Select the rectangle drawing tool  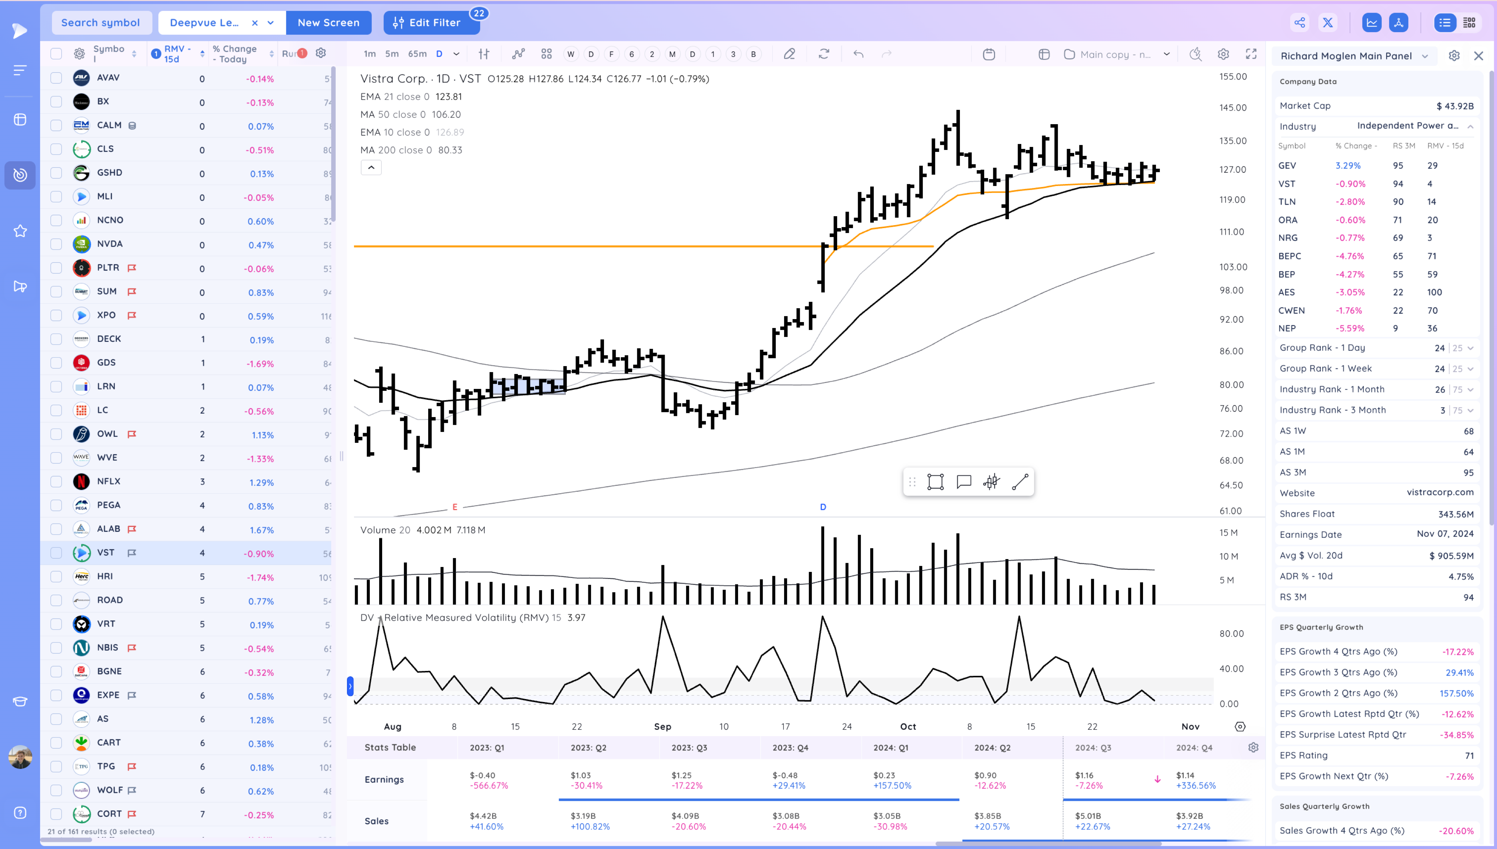tap(935, 482)
